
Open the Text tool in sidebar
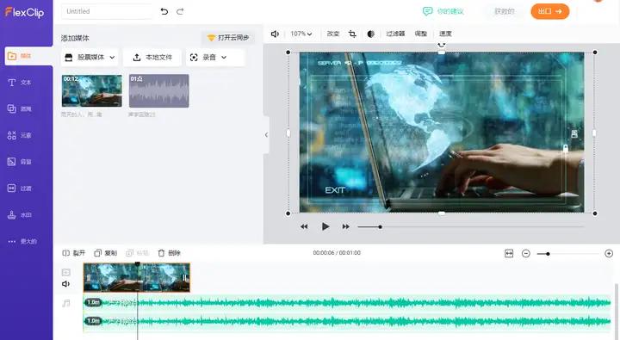point(19,83)
